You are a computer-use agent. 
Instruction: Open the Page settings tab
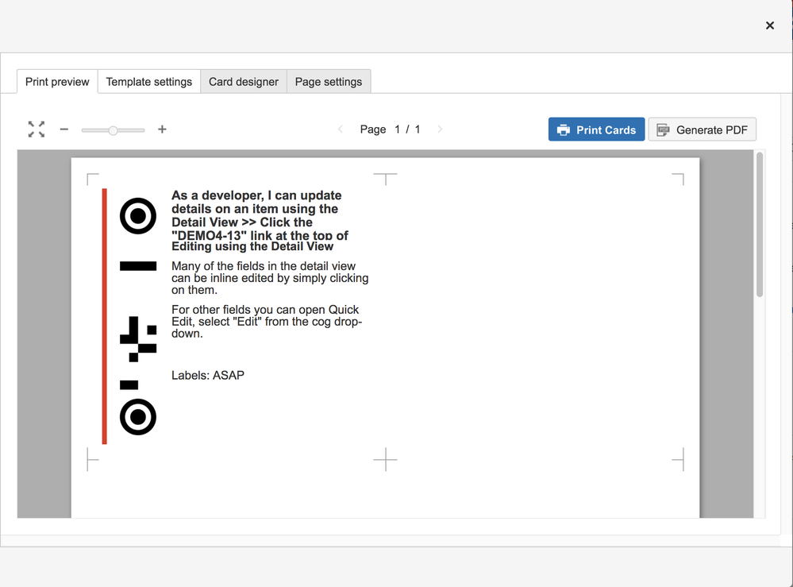click(x=329, y=82)
